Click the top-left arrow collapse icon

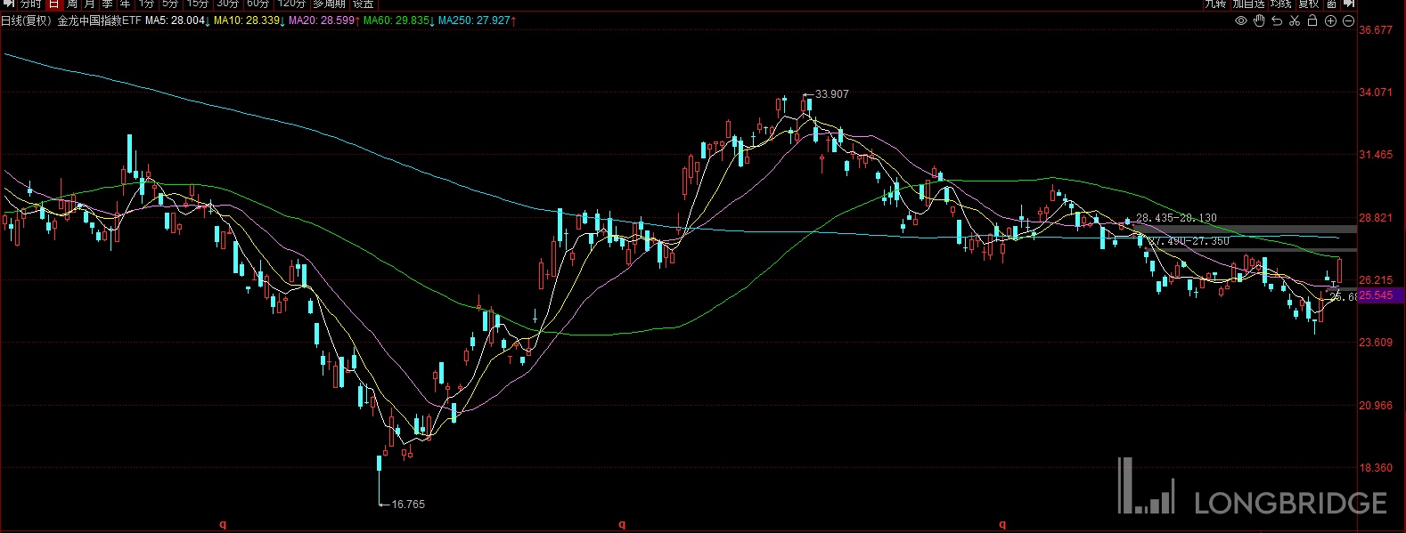tap(8, 4)
